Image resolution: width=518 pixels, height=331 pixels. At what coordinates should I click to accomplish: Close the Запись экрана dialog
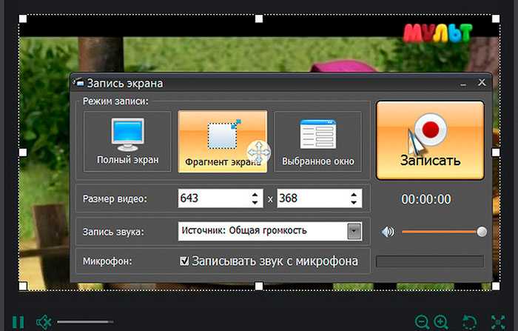coord(482,82)
